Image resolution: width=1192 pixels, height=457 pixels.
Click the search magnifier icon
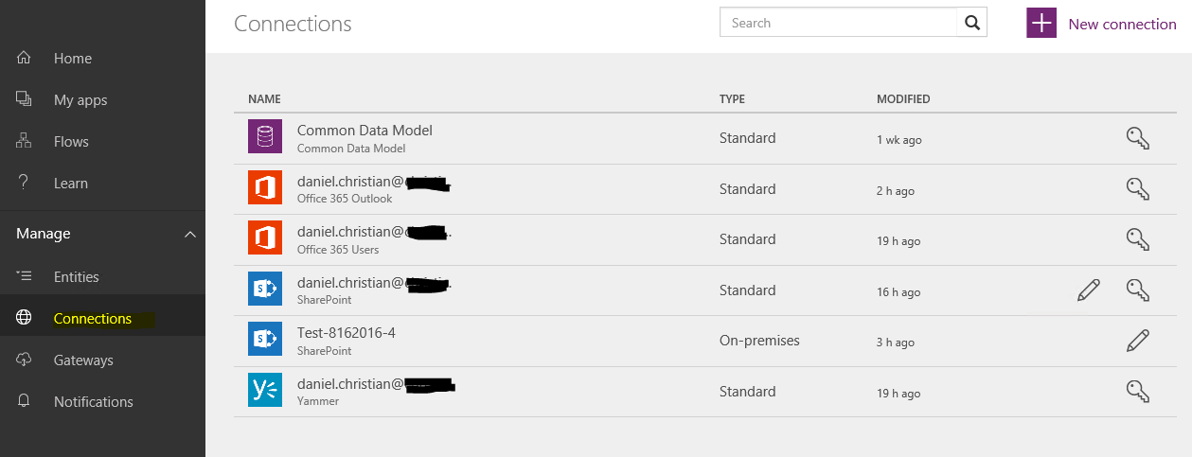pos(972,23)
